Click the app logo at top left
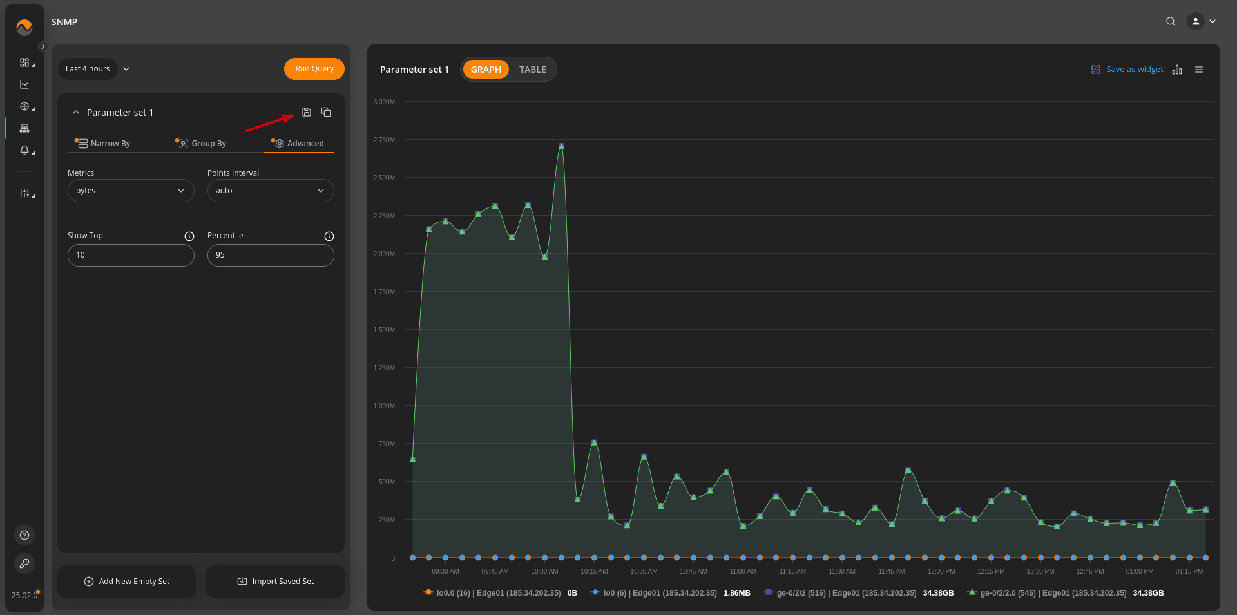 click(24, 27)
